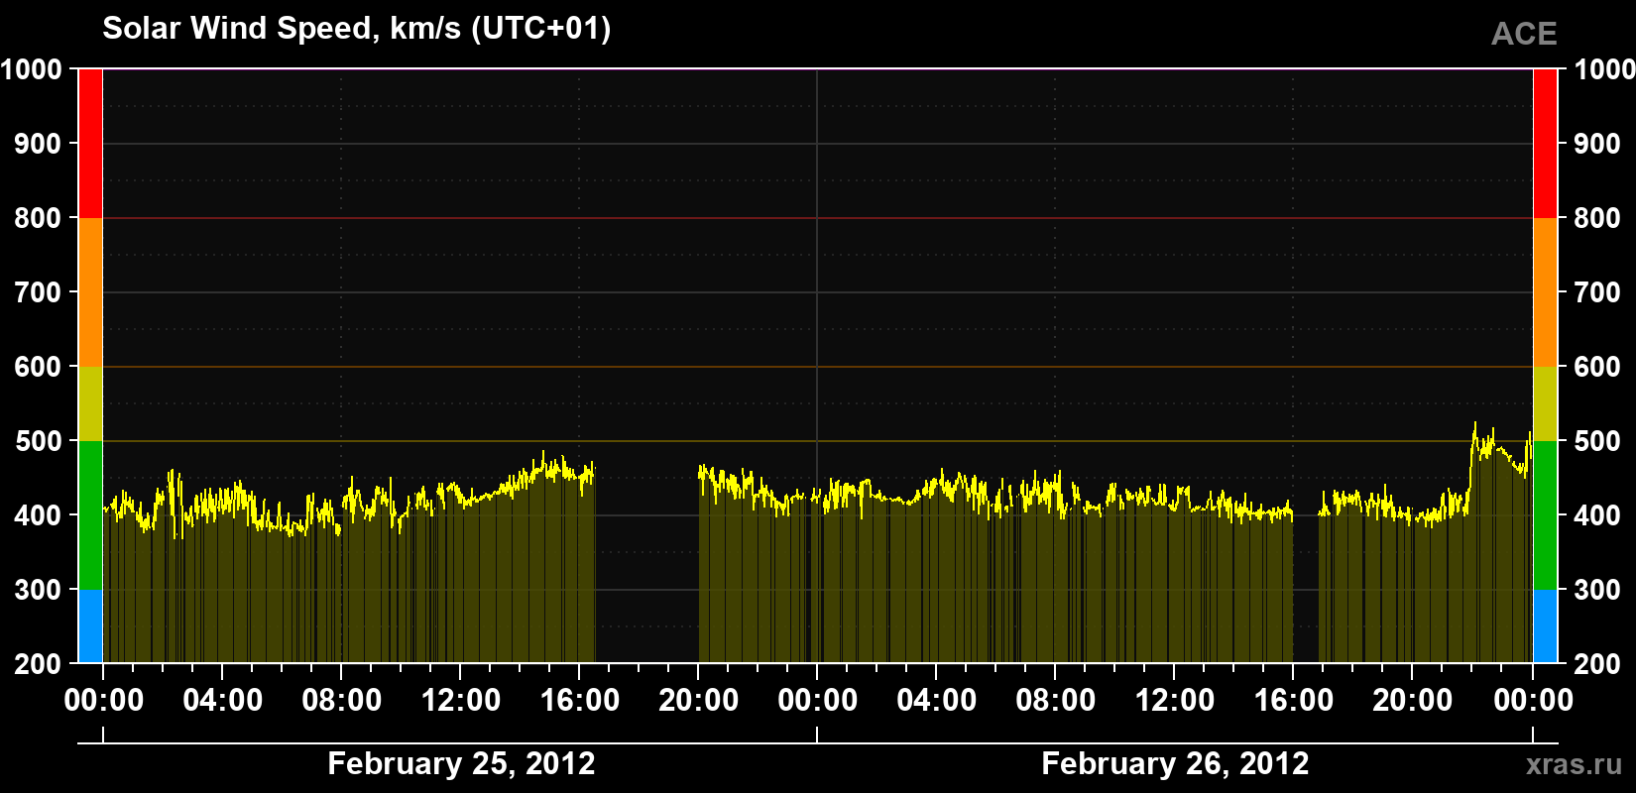The image size is (1636, 793).
Task: Select the February 25, 2012 date label
Action: [x=461, y=763]
